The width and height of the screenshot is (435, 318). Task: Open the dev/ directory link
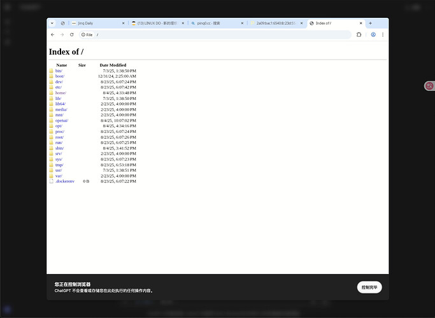pos(59,81)
